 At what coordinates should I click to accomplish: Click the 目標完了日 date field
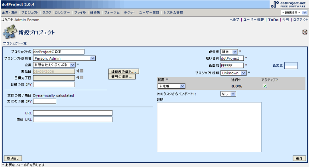tap(54, 78)
